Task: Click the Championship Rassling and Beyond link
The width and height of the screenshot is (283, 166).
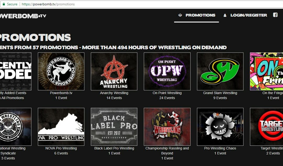Action: (x=167, y=151)
